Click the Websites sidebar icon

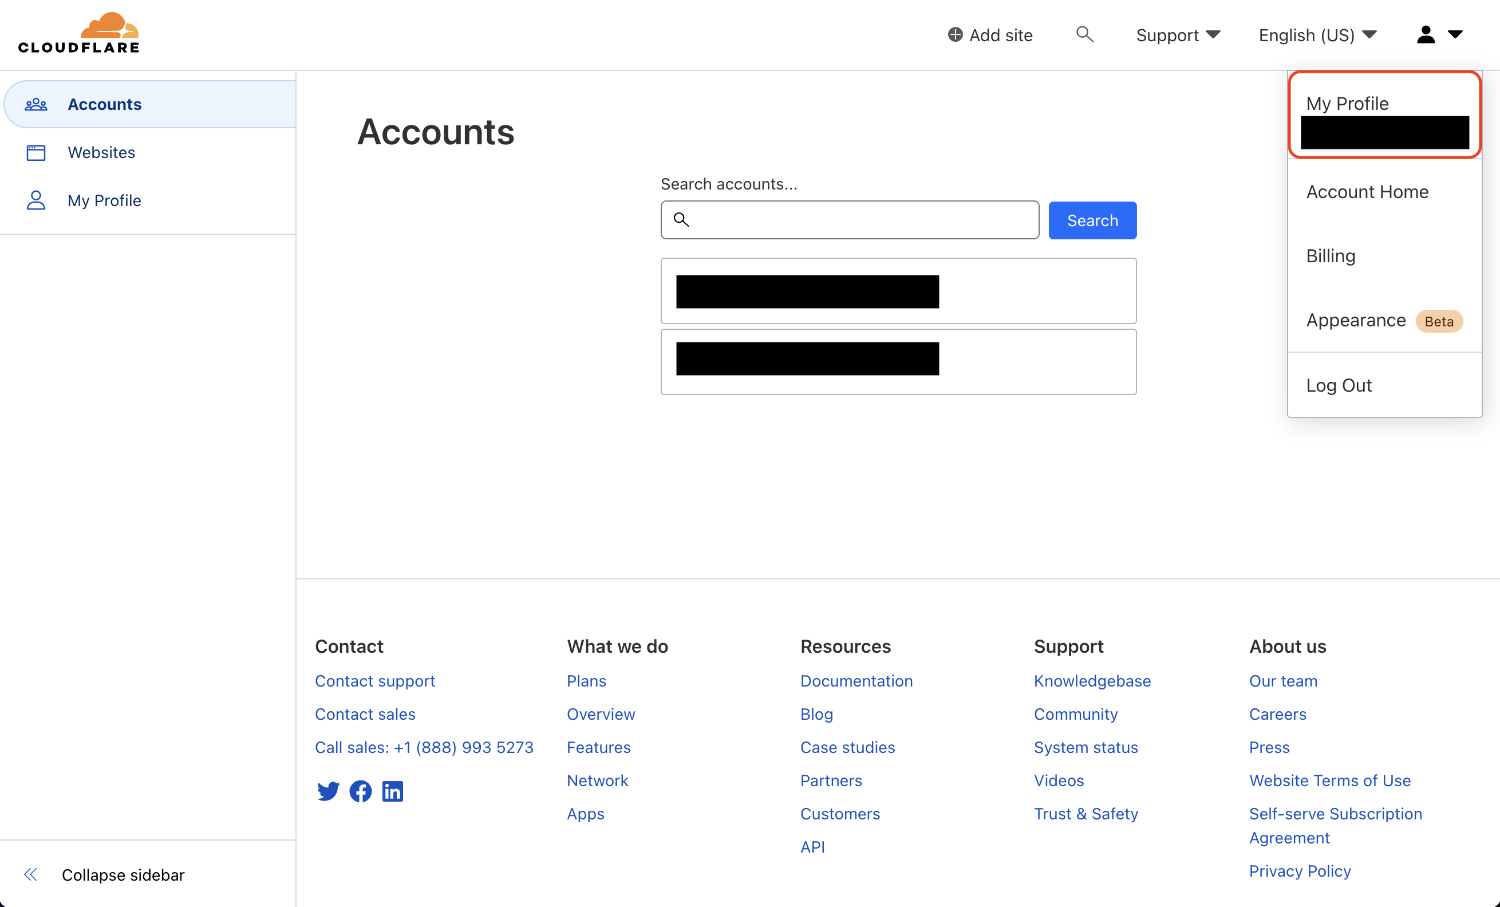point(36,152)
